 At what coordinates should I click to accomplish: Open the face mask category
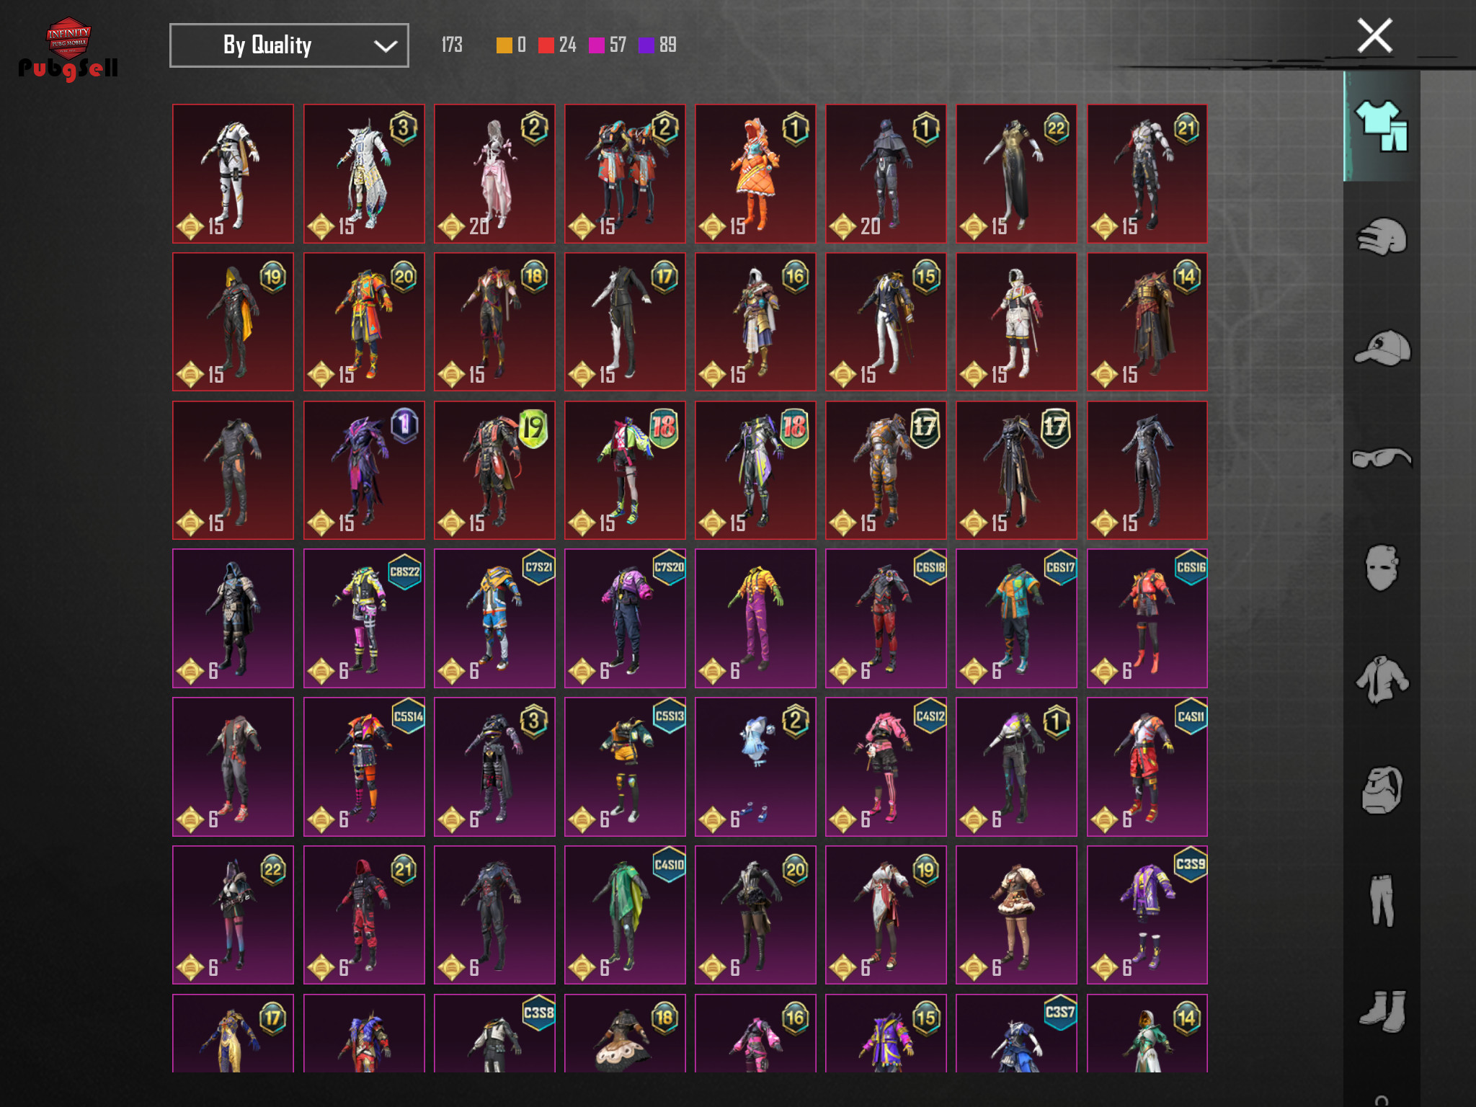point(1381,568)
